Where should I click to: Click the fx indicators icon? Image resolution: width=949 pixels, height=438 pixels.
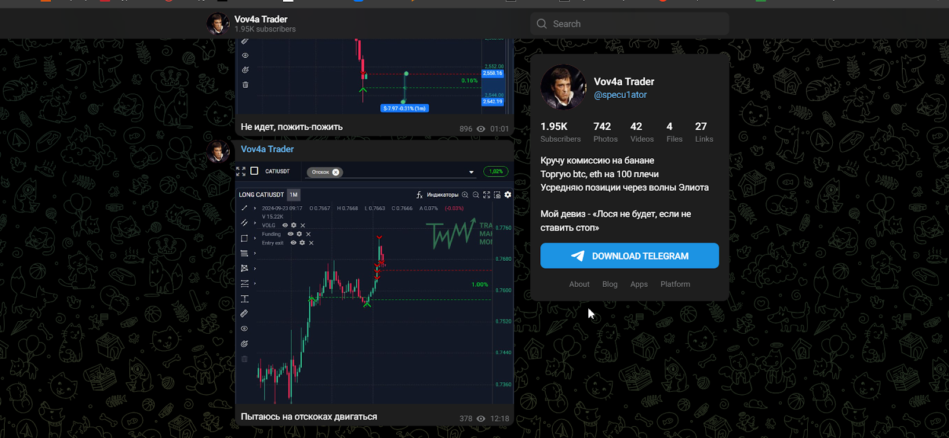(419, 195)
